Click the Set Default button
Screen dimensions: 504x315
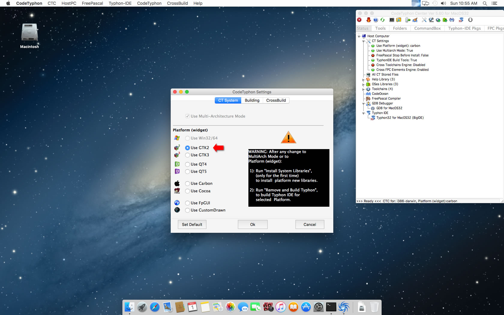[x=192, y=224]
